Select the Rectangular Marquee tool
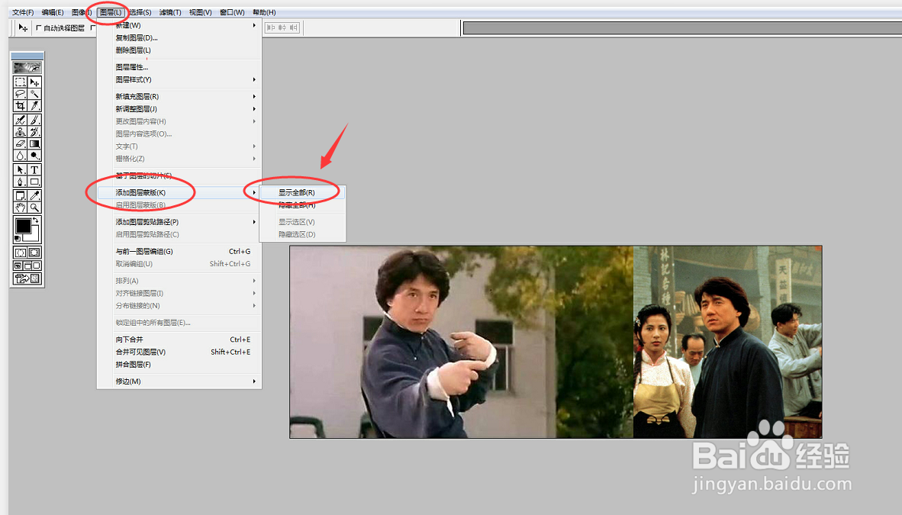 pyautogui.click(x=20, y=82)
